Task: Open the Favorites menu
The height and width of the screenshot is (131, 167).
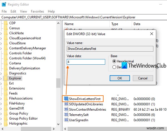Action: pos(37,11)
